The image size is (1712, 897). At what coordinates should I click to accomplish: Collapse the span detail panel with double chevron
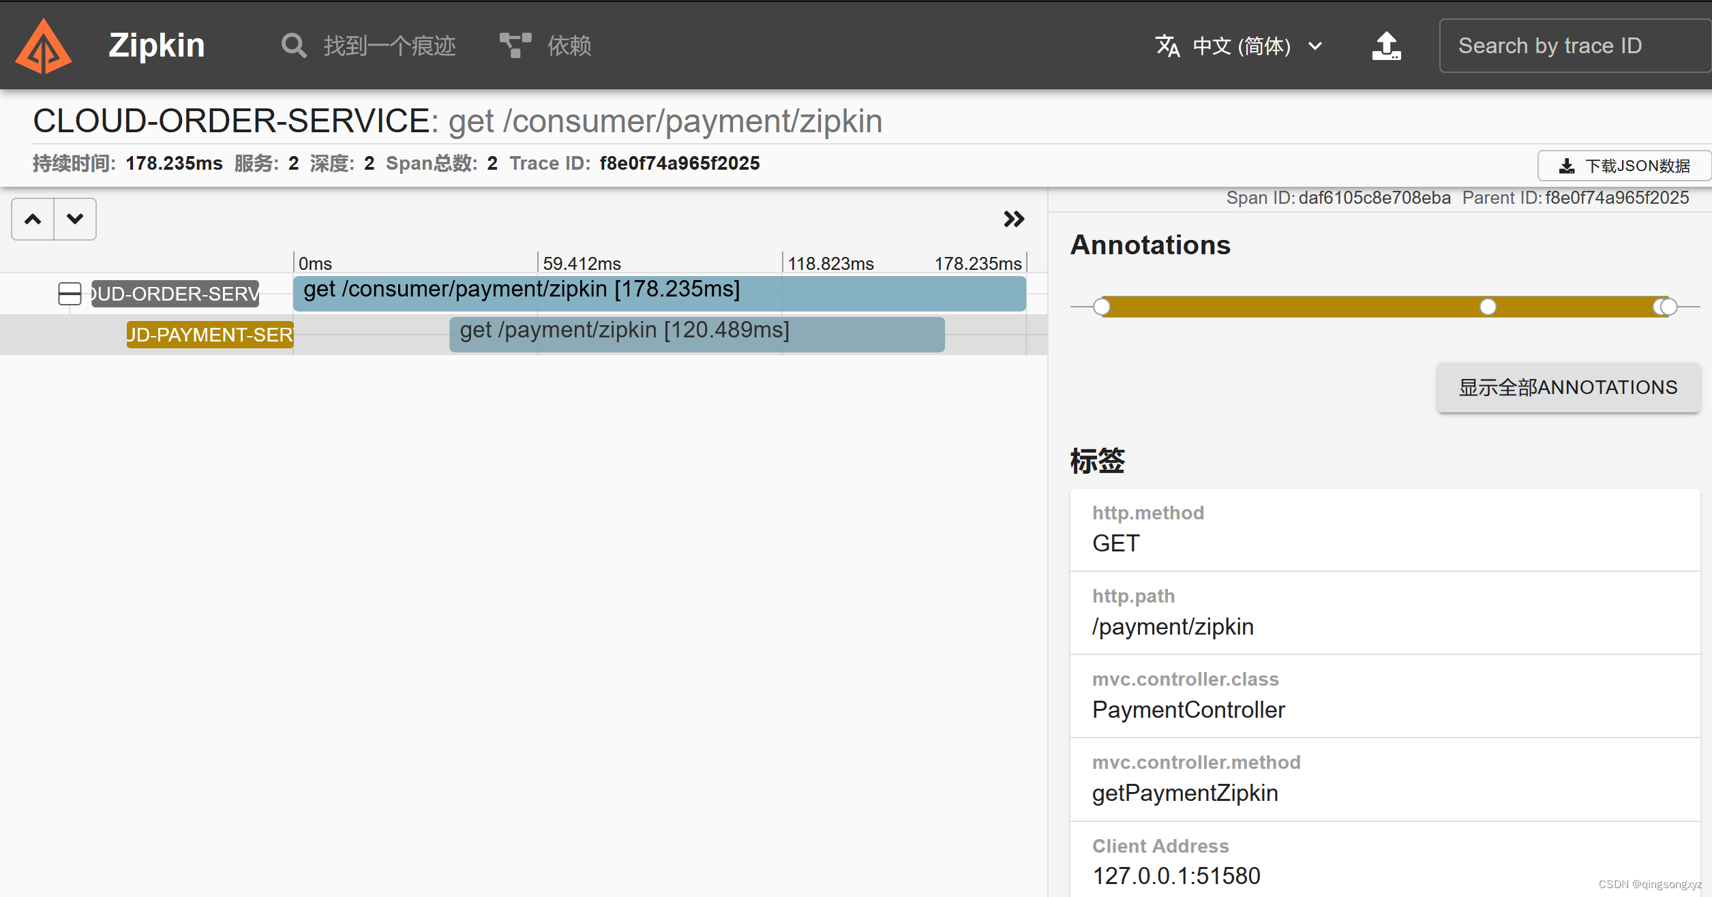point(1014,219)
